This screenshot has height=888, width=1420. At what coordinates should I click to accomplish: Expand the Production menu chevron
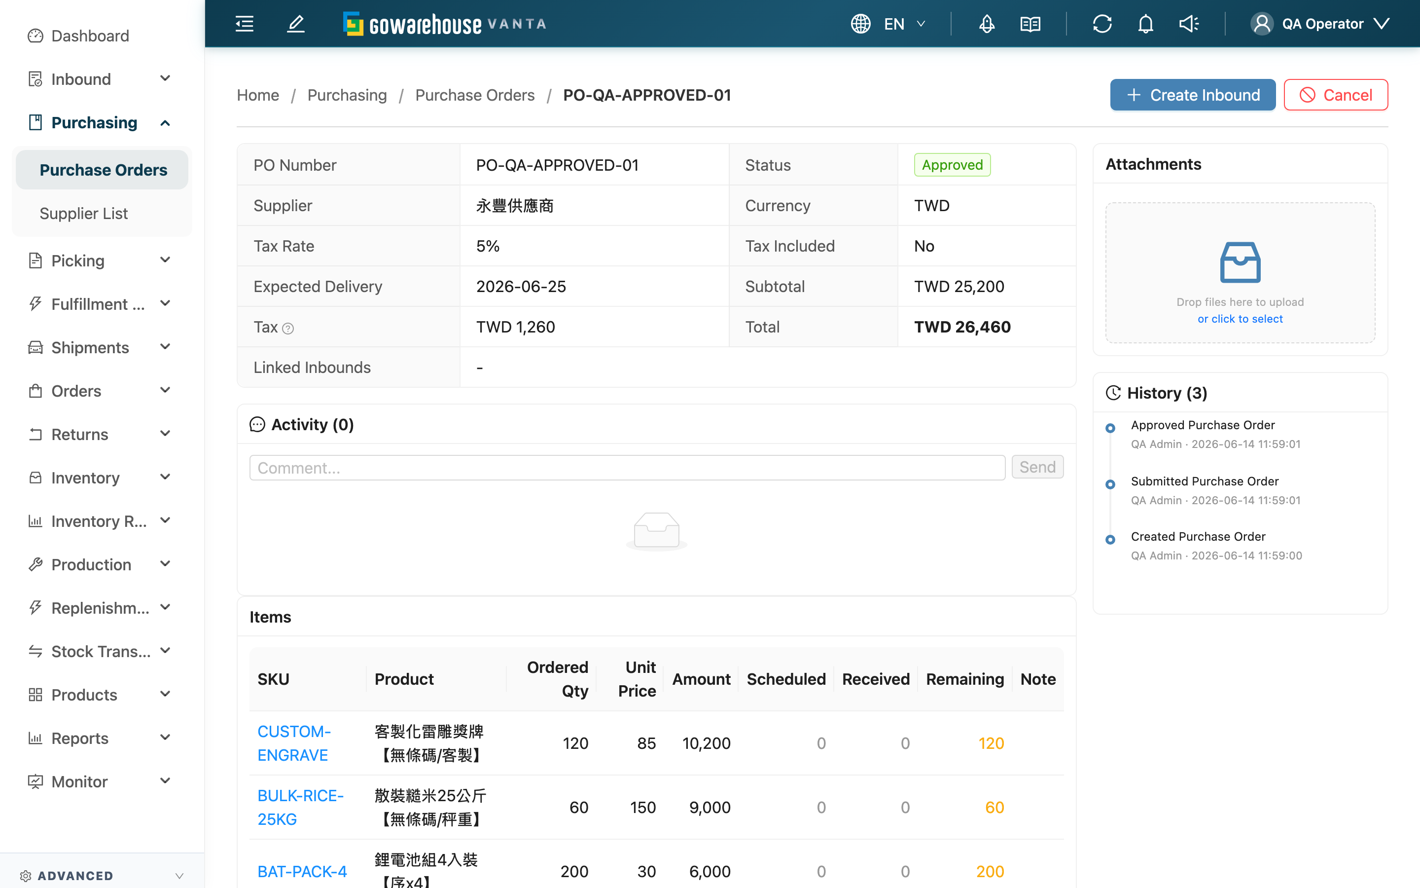point(166,564)
